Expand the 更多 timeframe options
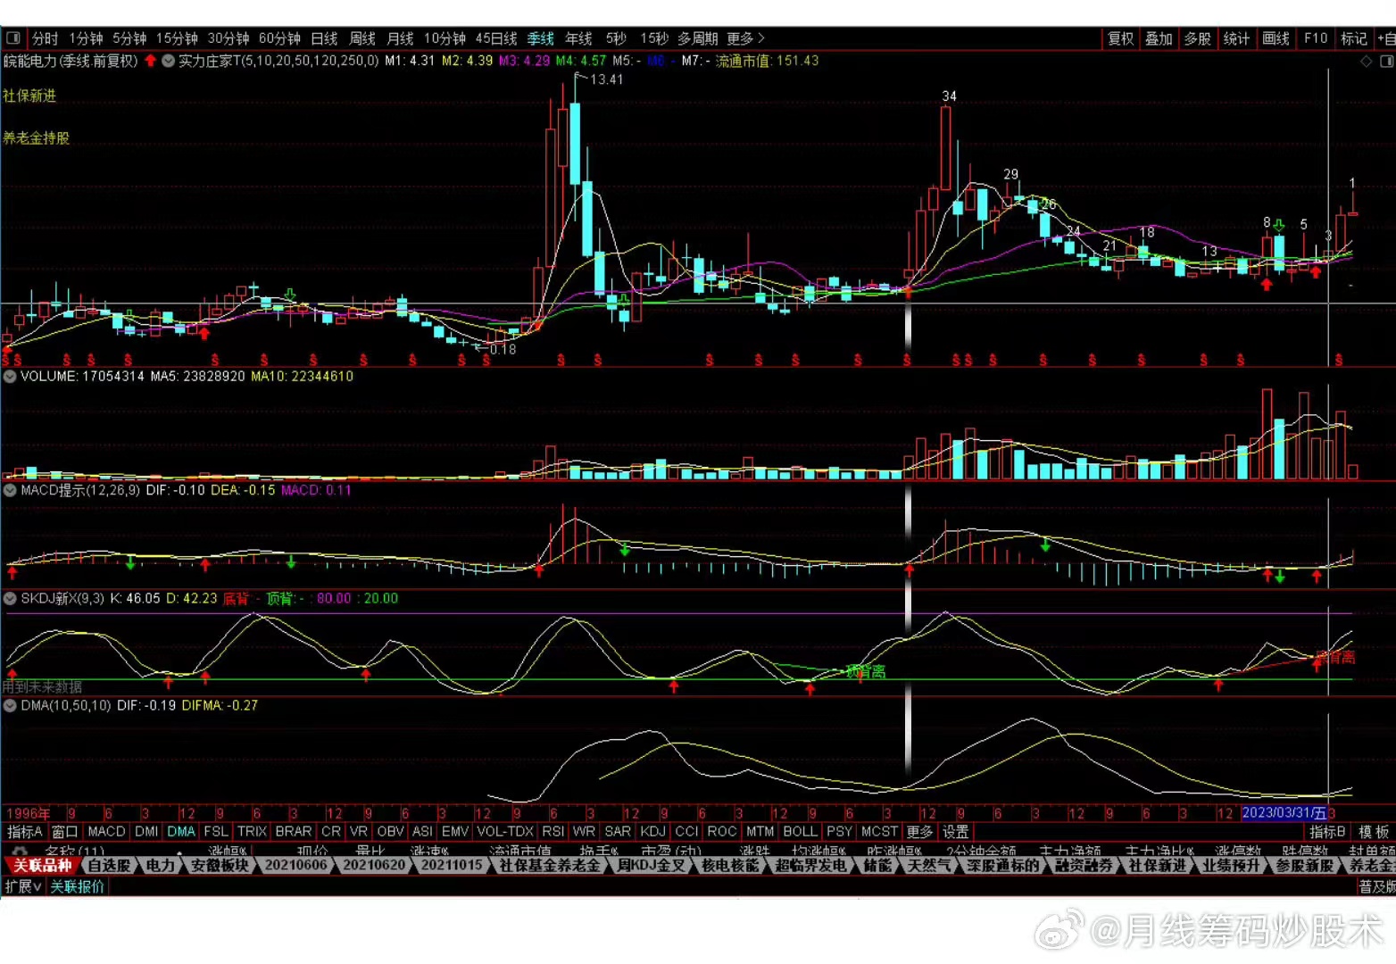 [745, 38]
